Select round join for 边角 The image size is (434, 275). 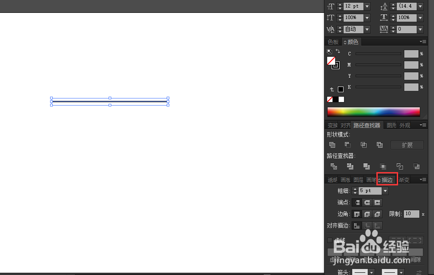point(367,214)
